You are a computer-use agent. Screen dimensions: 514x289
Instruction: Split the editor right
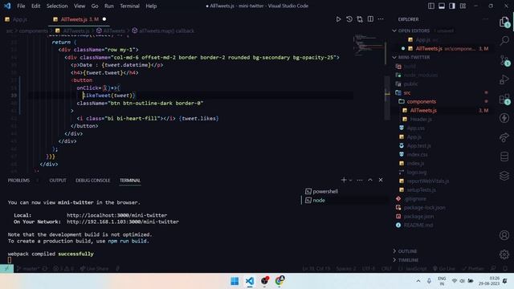tap(370, 19)
